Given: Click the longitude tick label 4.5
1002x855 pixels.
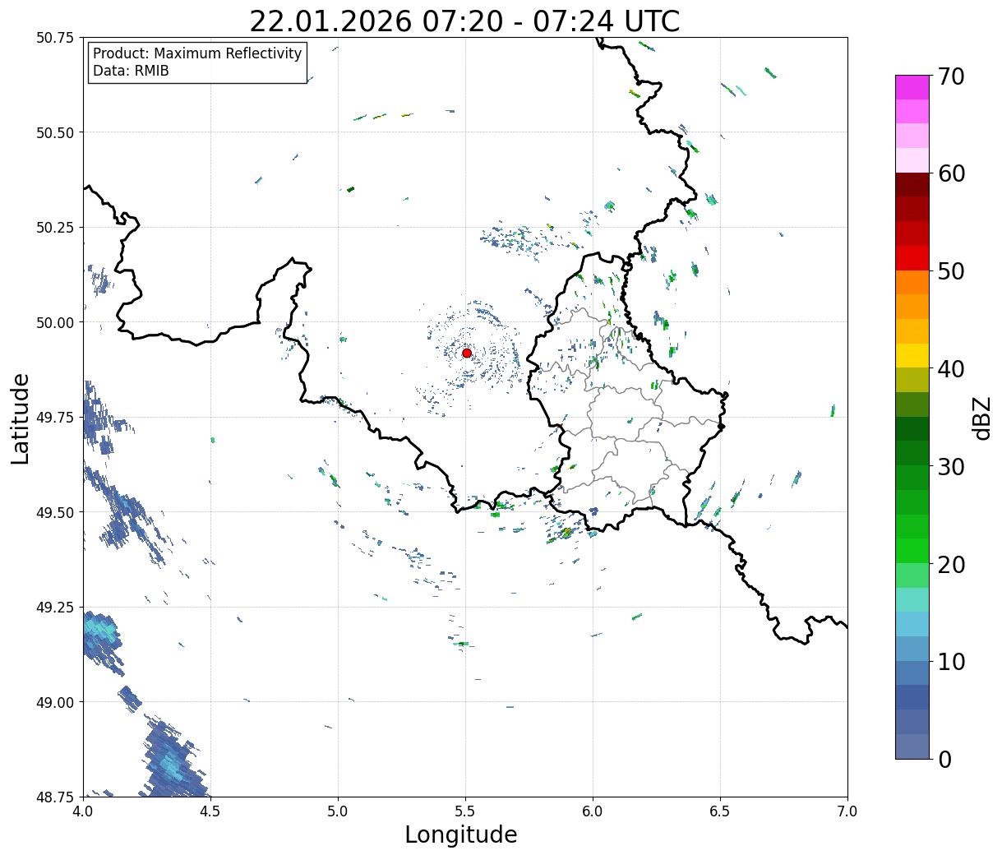Looking at the screenshot, I should (210, 811).
